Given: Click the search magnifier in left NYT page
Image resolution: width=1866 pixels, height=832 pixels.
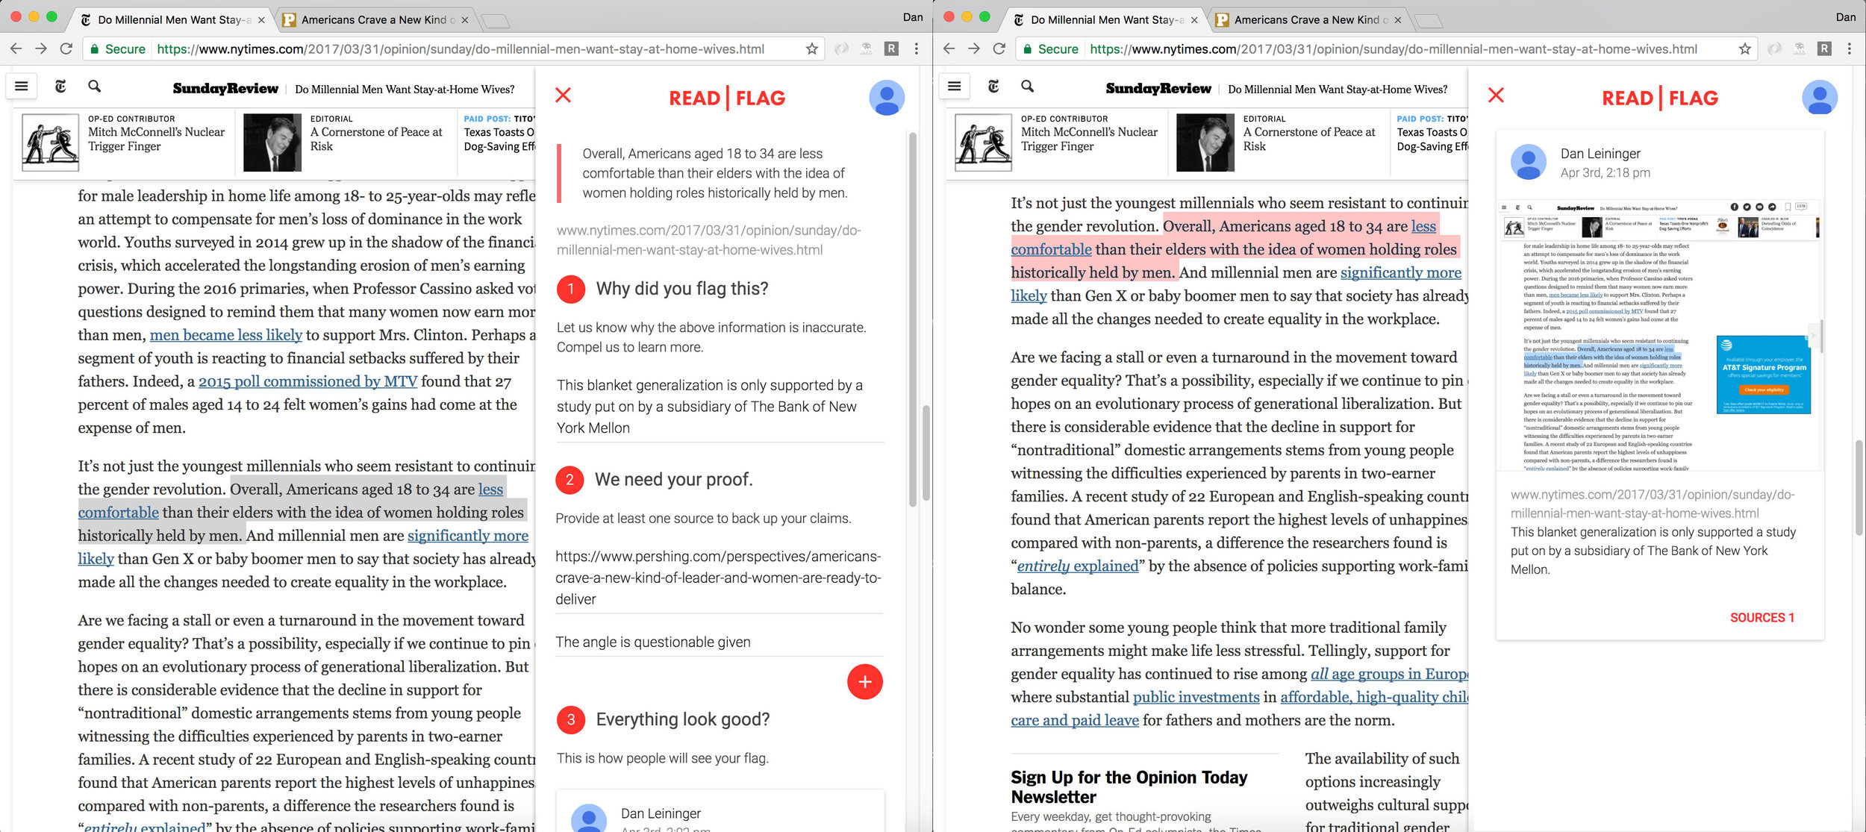Looking at the screenshot, I should click(x=94, y=87).
